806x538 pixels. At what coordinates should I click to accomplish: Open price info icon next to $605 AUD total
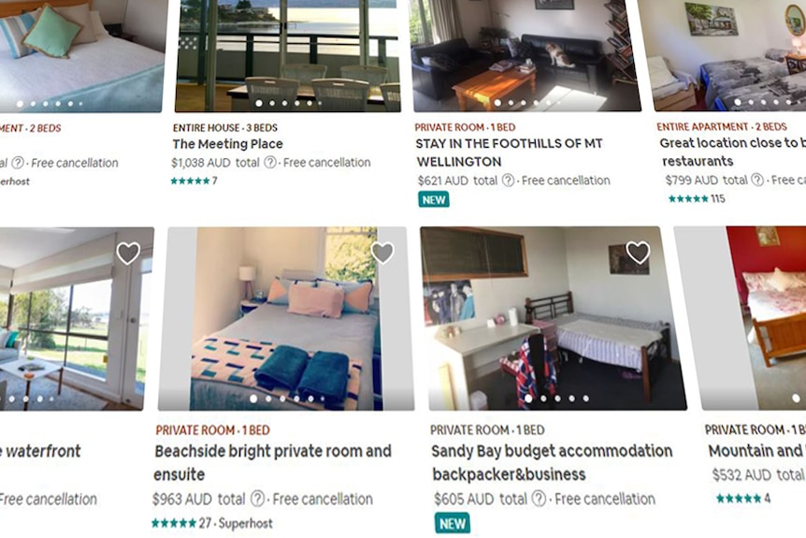tap(539, 499)
